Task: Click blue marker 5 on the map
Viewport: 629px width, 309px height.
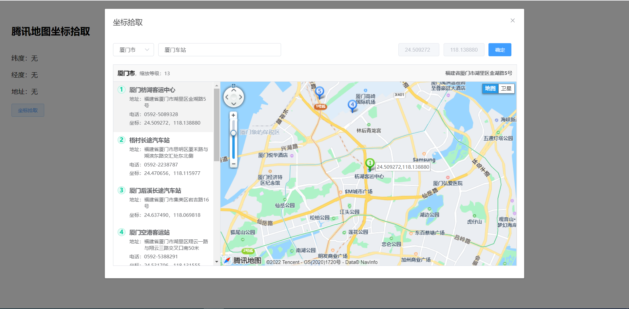Action: click(x=319, y=91)
